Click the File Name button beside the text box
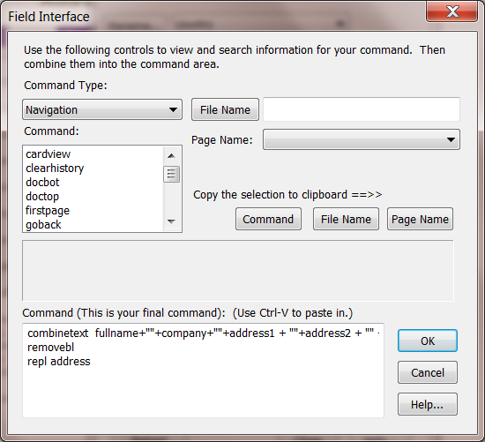This screenshot has height=442, width=485. coord(225,109)
